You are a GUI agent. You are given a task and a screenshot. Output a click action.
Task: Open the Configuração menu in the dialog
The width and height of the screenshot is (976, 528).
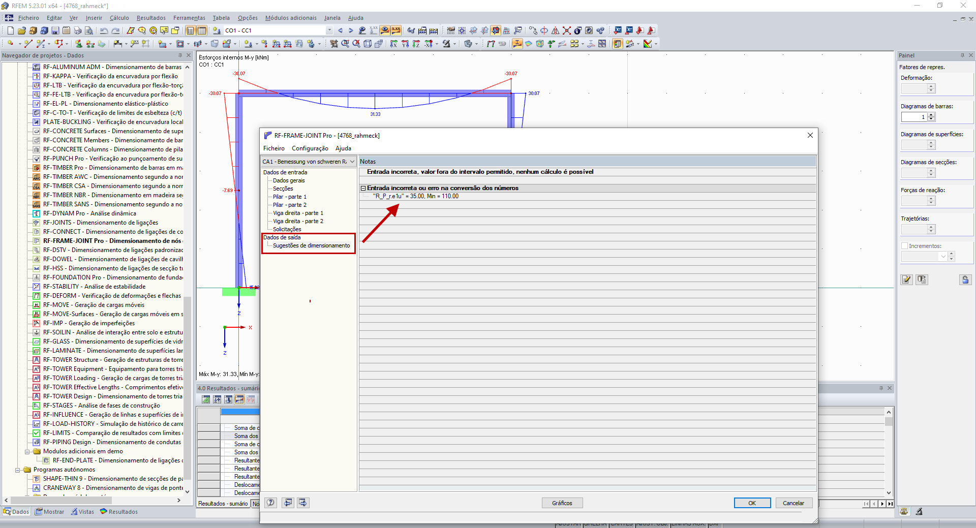click(x=310, y=148)
